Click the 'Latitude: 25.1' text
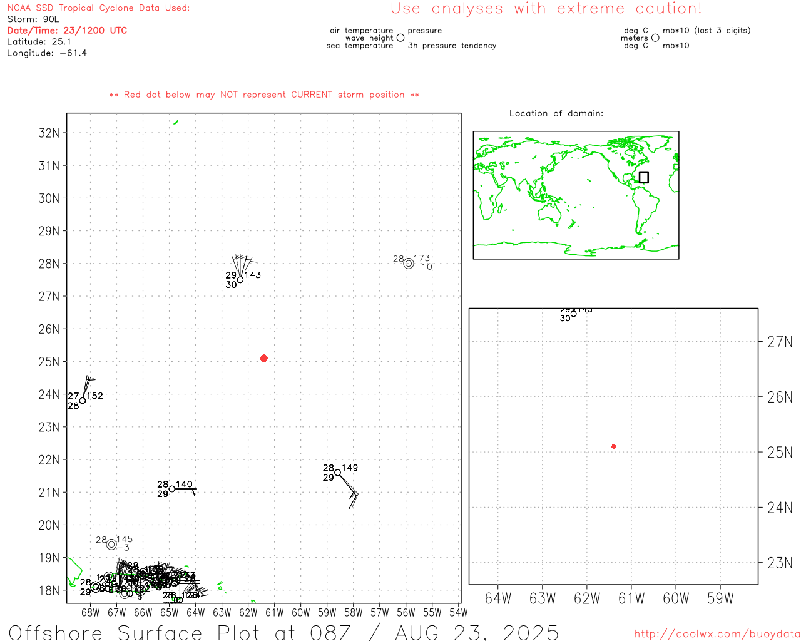 pos(39,42)
